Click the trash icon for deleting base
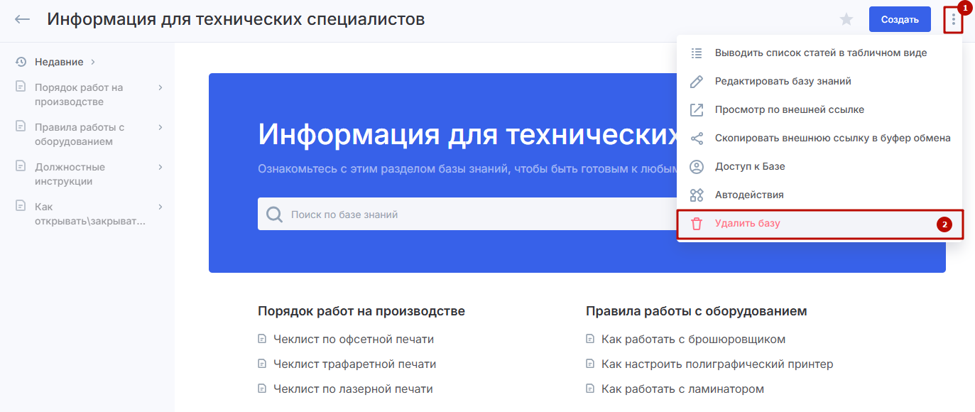 [697, 224]
